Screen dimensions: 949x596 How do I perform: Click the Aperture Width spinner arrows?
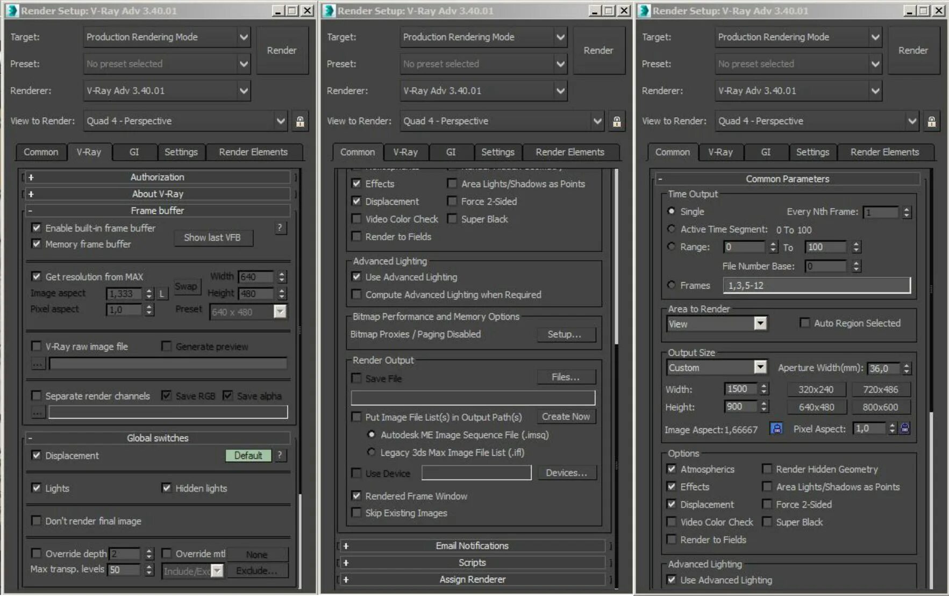click(x=907, y=368)
